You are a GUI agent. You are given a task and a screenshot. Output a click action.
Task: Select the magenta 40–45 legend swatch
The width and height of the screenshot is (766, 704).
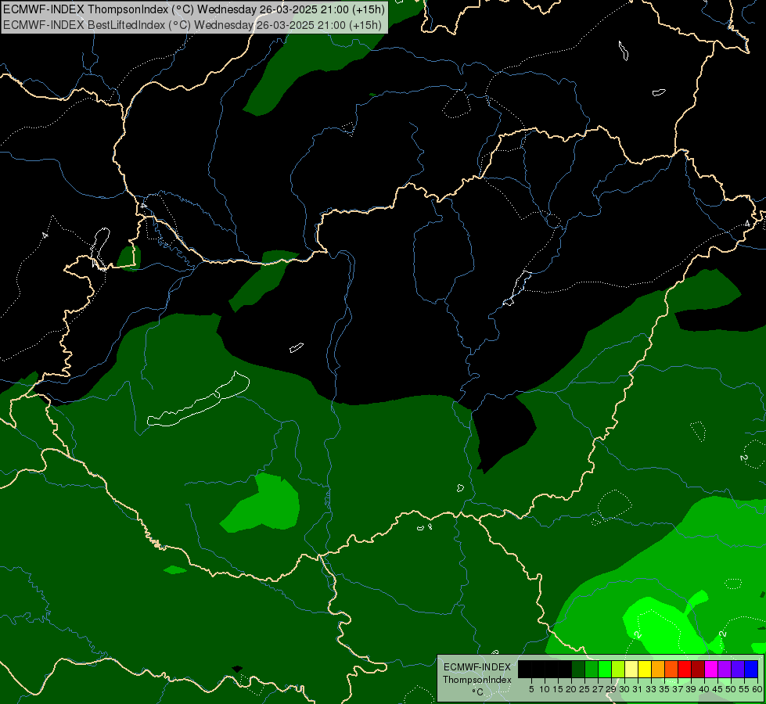[x=711, y=669]
